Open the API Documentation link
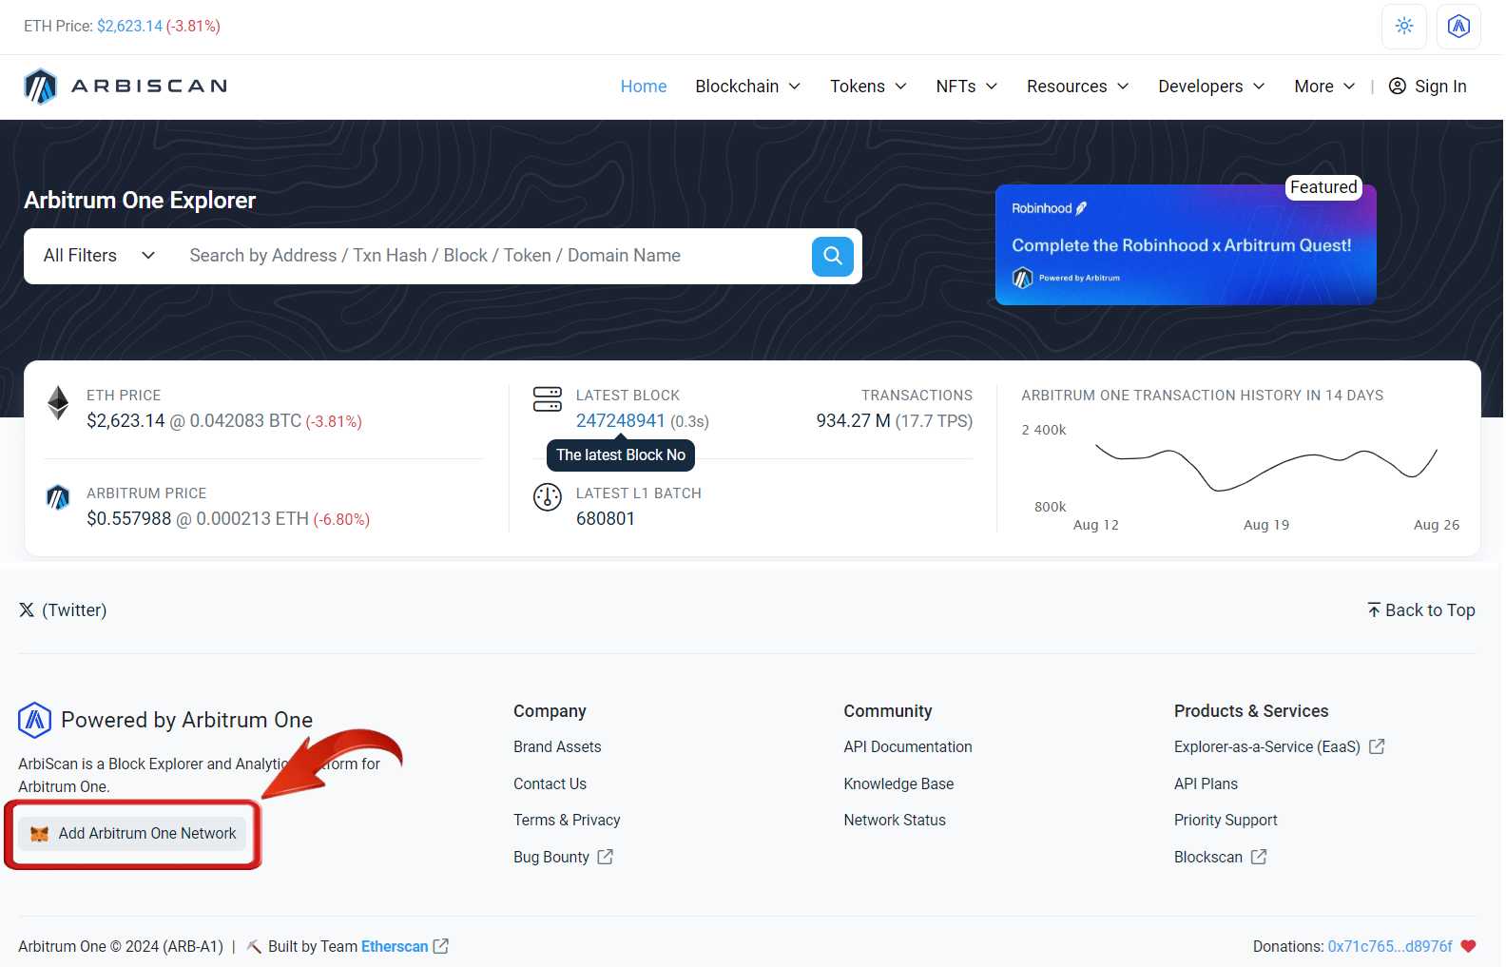 point(908,747)
